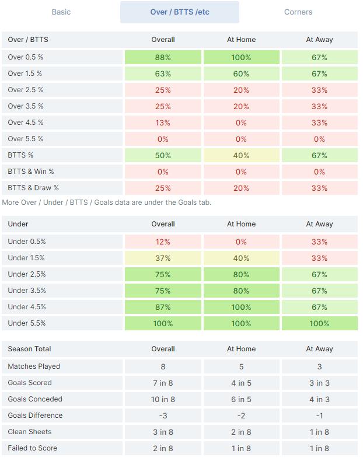Click the Matches Played Overall value
This screenshot has height=461, width=363.
pos(163,367)
